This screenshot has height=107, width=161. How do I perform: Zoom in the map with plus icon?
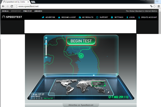[46, 38]
